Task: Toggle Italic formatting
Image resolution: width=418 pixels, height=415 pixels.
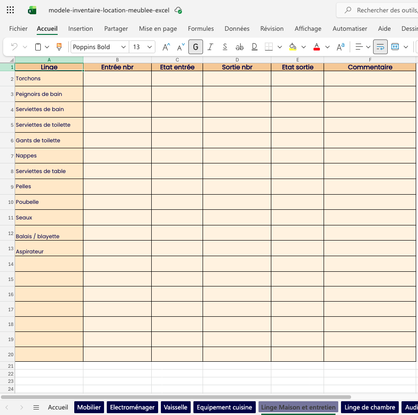Action: point(210,47)
